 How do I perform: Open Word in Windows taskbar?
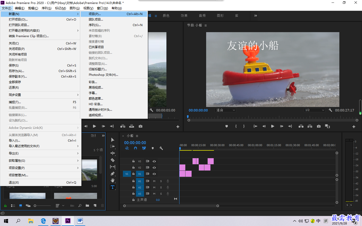tap(80, 221)
